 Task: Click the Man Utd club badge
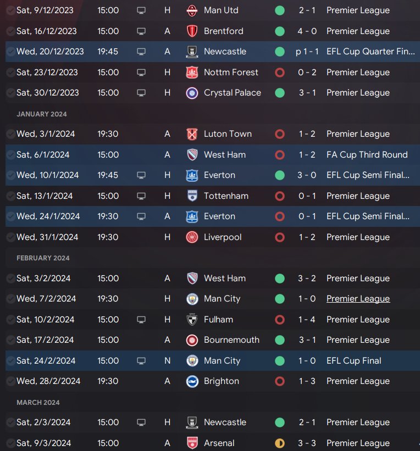click(192, 10)
